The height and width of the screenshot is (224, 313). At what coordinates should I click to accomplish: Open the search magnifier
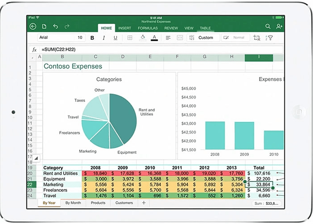click(x=268, y=27)
